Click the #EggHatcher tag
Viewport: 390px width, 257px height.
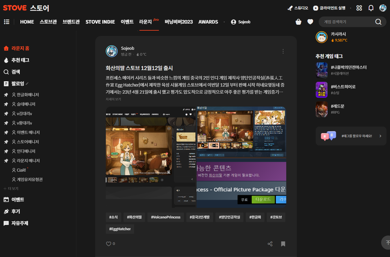(120, 229)
